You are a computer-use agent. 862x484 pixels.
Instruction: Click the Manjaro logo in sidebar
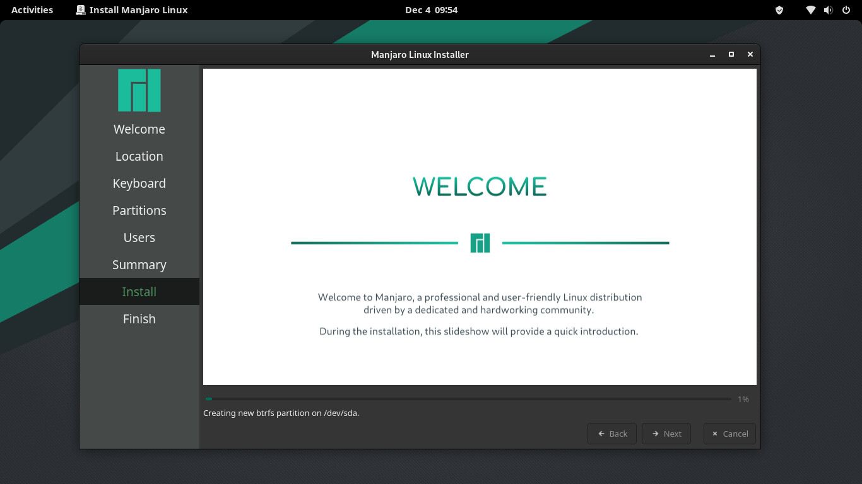139,90
